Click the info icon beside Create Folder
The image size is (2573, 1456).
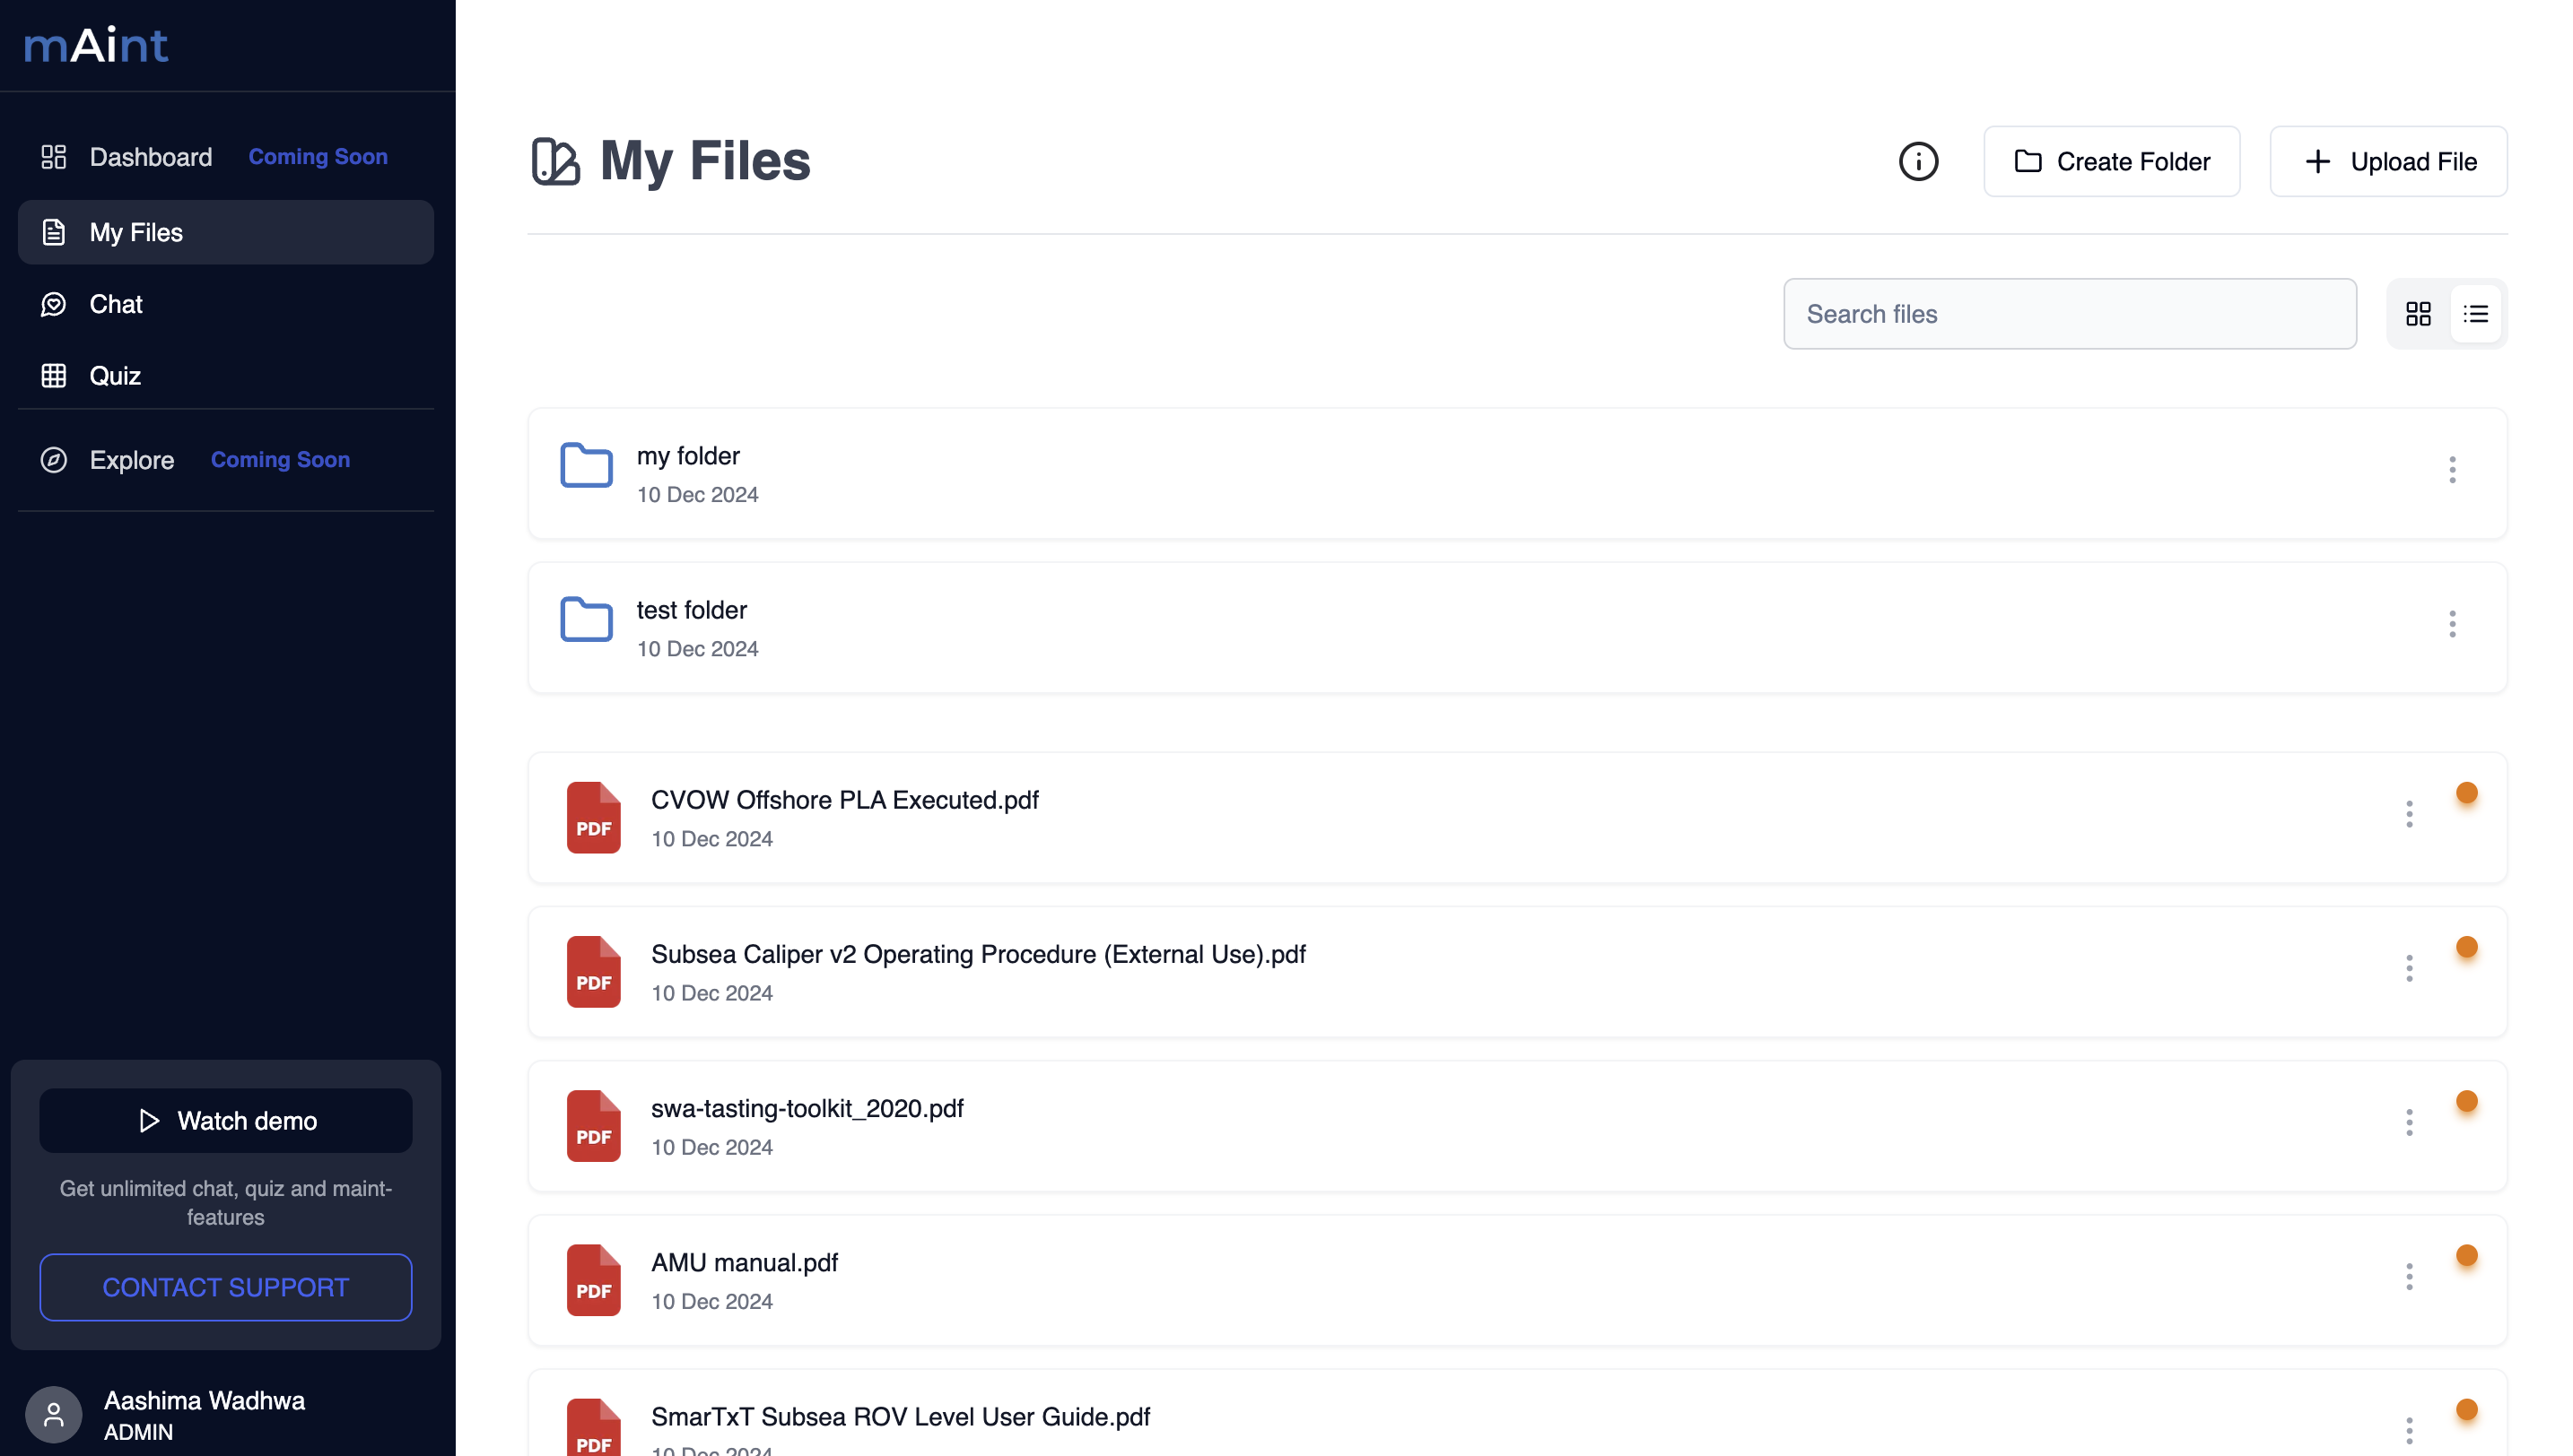click(1918, 161)
